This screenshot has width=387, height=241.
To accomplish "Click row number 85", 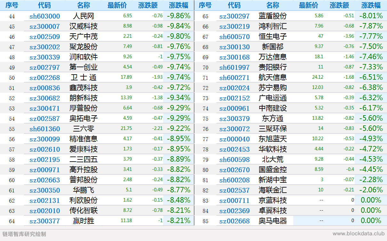I will coord(205,221).
